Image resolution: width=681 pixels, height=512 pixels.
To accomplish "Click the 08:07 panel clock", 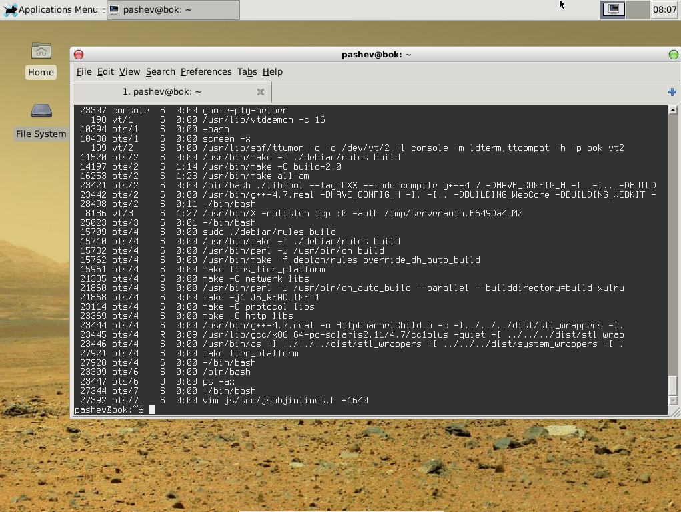I will [x=664, y=9].
